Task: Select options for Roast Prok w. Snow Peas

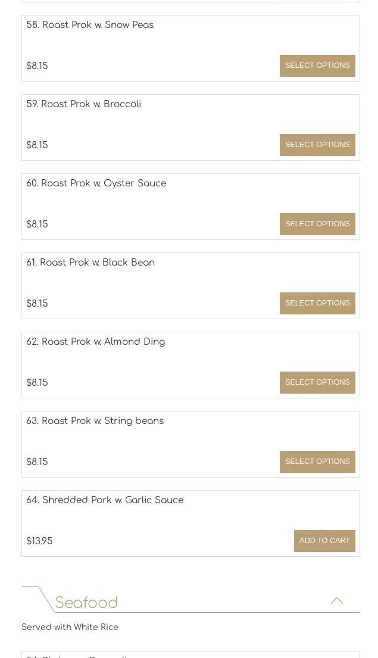Action: (317, 66)
